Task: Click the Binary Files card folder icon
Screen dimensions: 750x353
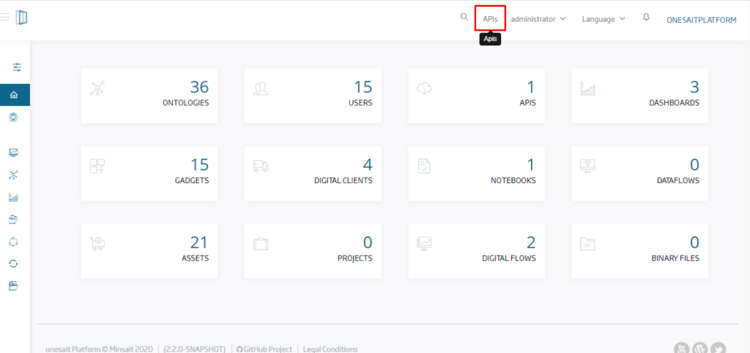Action: point(588,243)
